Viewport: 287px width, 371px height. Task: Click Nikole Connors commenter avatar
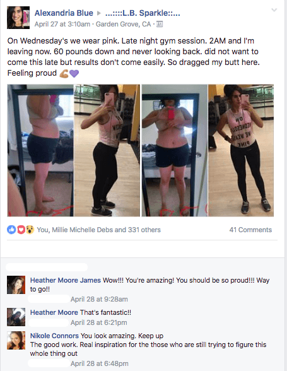coord(16,340)
